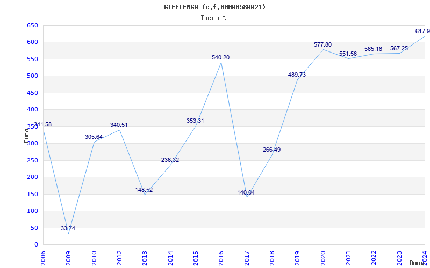Click the 2022 x-axis year
430x268 pixels.
click(374, 258)
